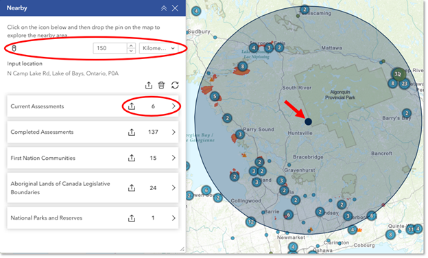Image resolution: width=428 pixels, height=258 pixels.
Task: Click the cluster marker labeled 5
Action: [x=215, y=96]
